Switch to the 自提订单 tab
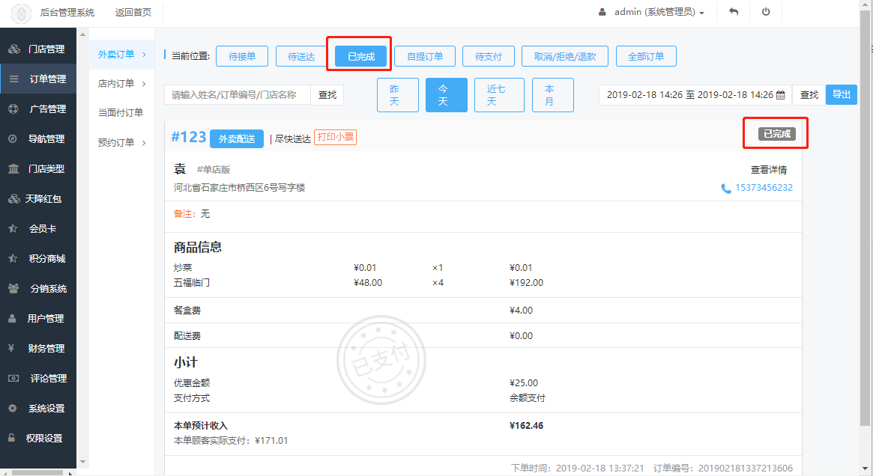Viewport: 873px width, 476px height. coord(425,56)
